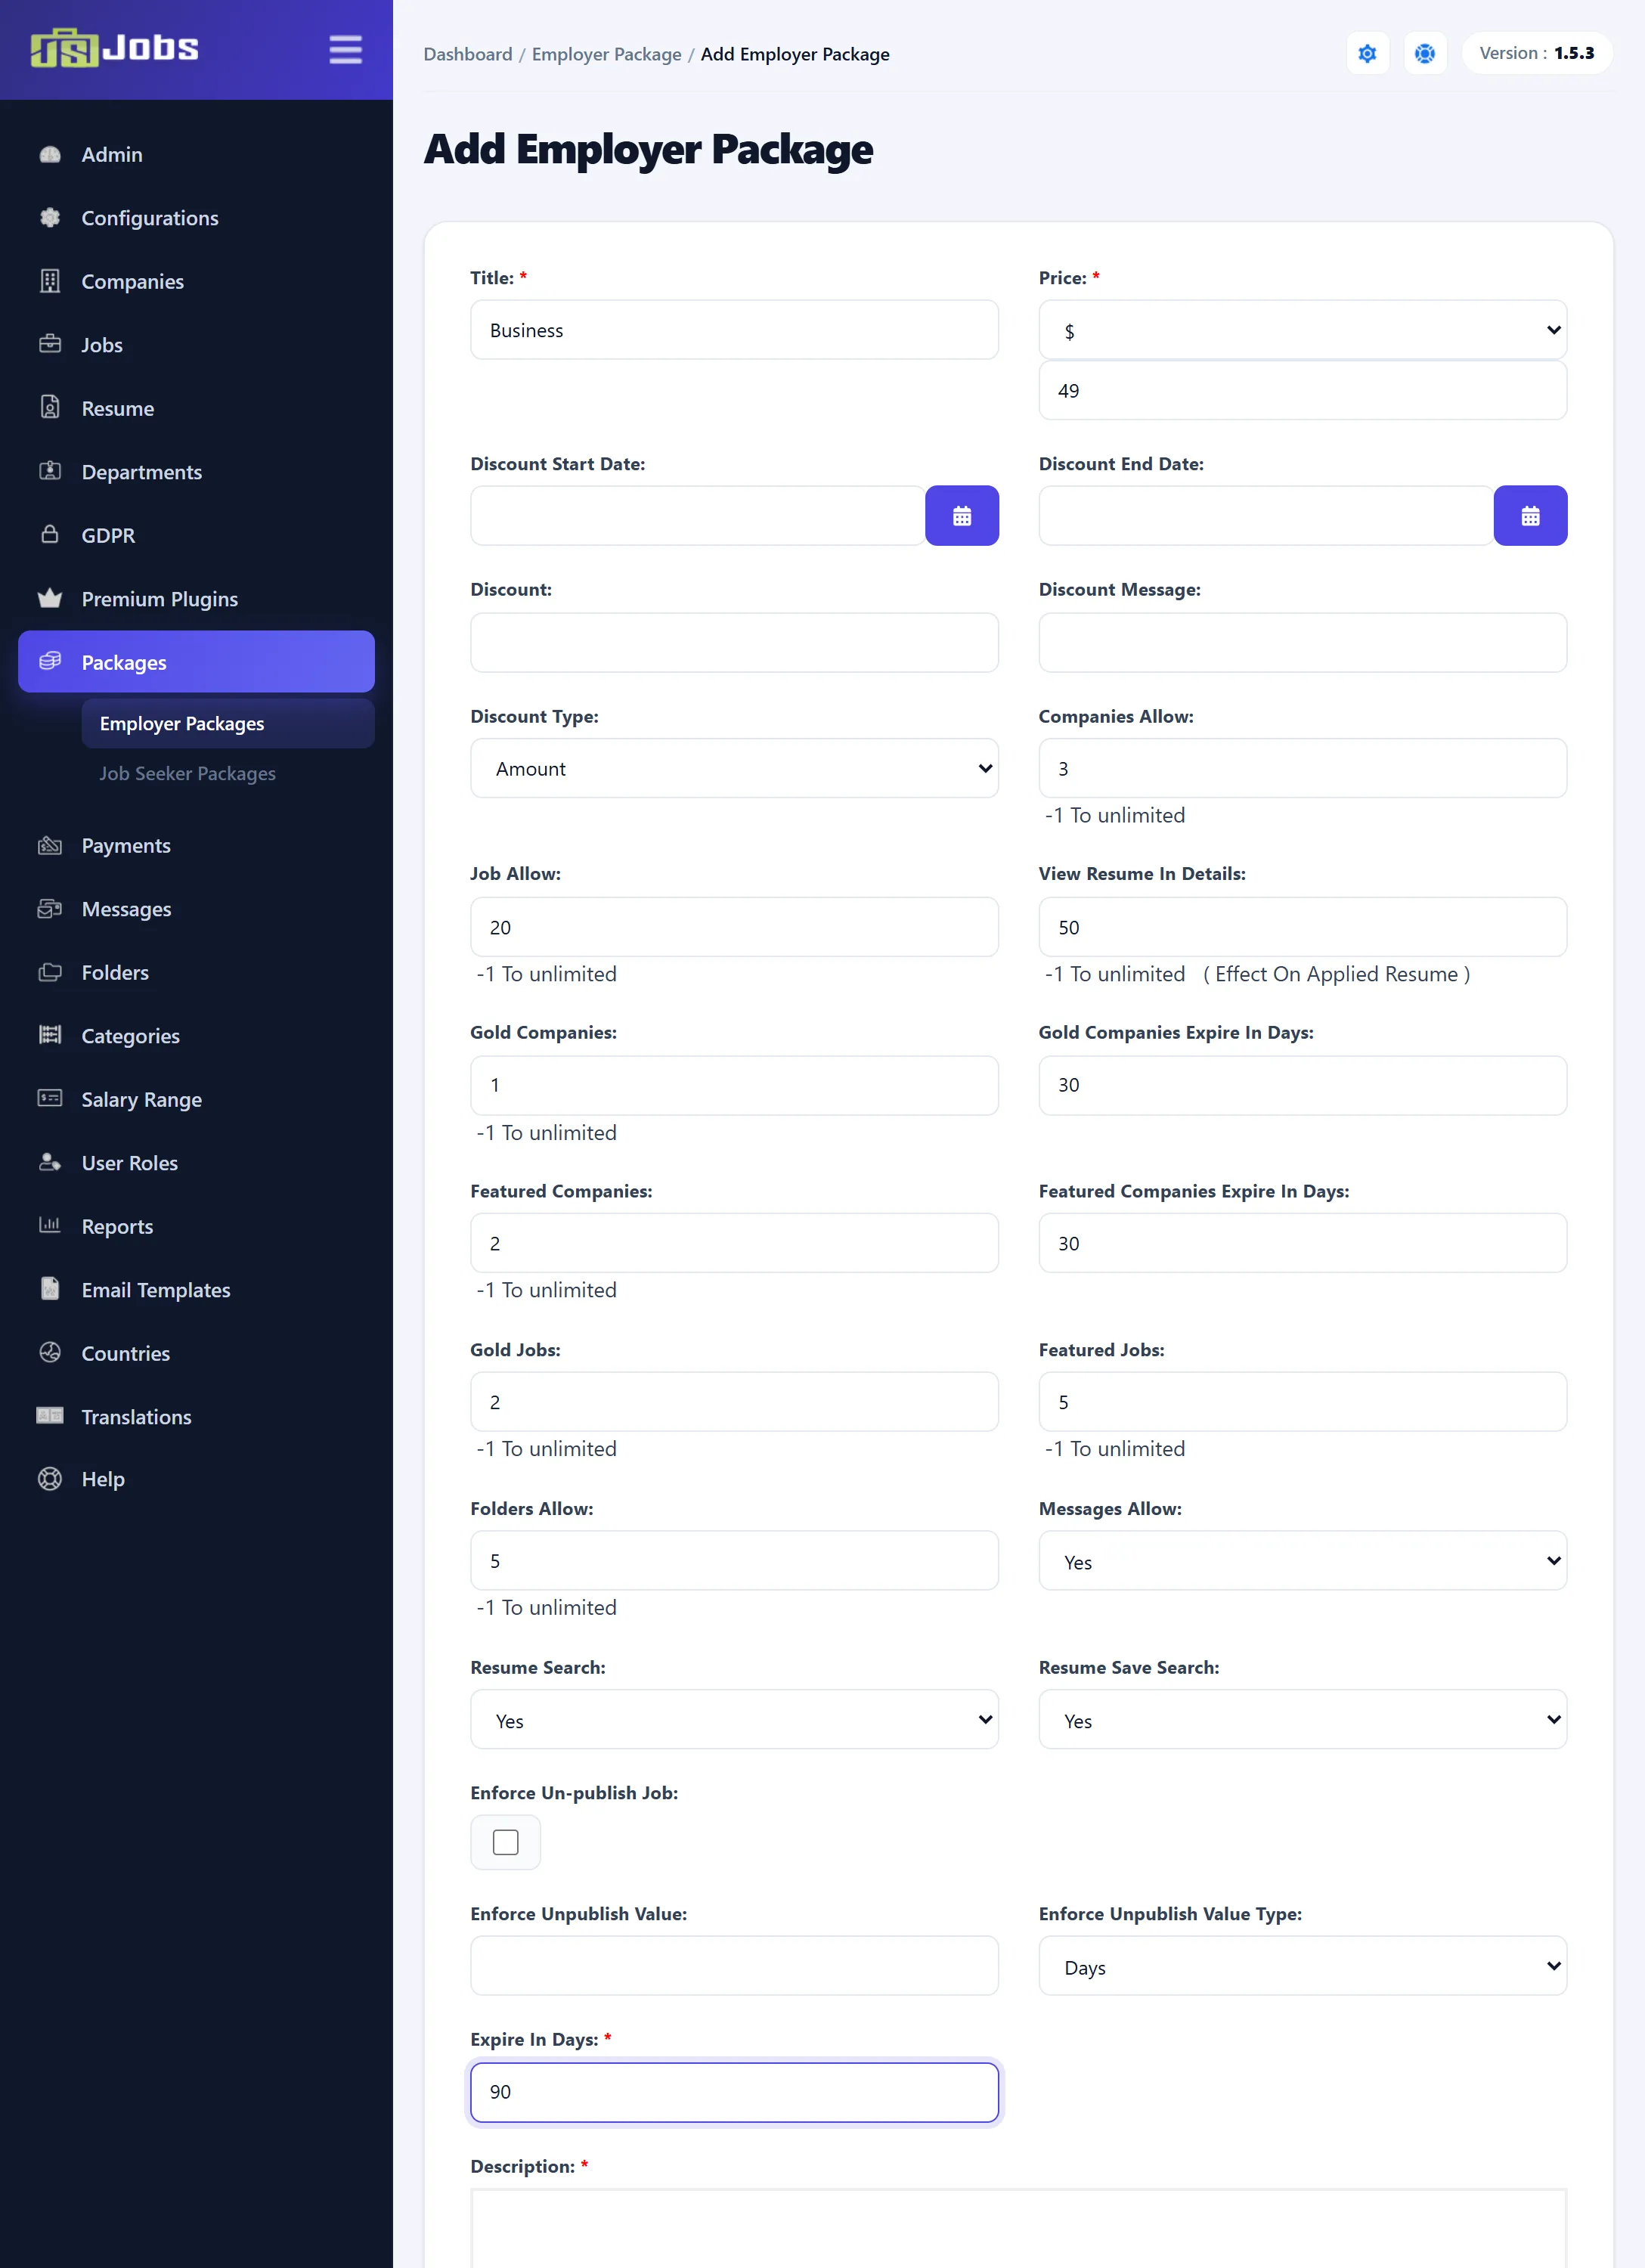Open the Resume Save Search dropdown
1645x2268 pixels.
point(1302,1720)
